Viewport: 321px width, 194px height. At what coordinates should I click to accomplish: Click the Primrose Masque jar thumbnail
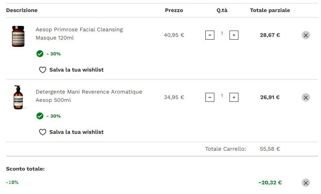(x=18, y=36)
